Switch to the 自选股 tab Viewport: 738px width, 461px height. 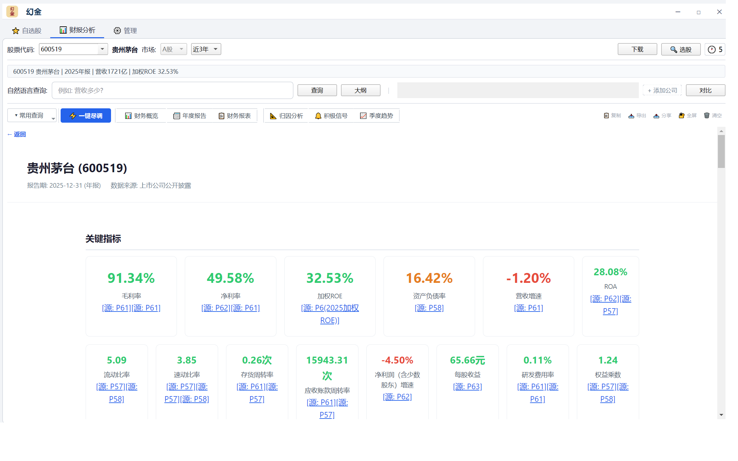[x=27, y=31]
